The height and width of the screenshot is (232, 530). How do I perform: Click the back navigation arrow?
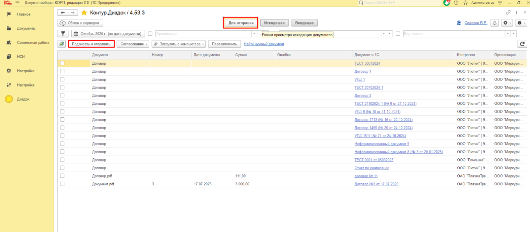coord(63,13)
